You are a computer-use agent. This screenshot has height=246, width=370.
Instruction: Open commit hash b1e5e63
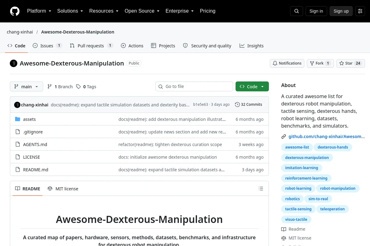[x=200, y=105]
